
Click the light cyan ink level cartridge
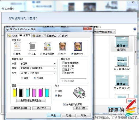coord(28,93)
